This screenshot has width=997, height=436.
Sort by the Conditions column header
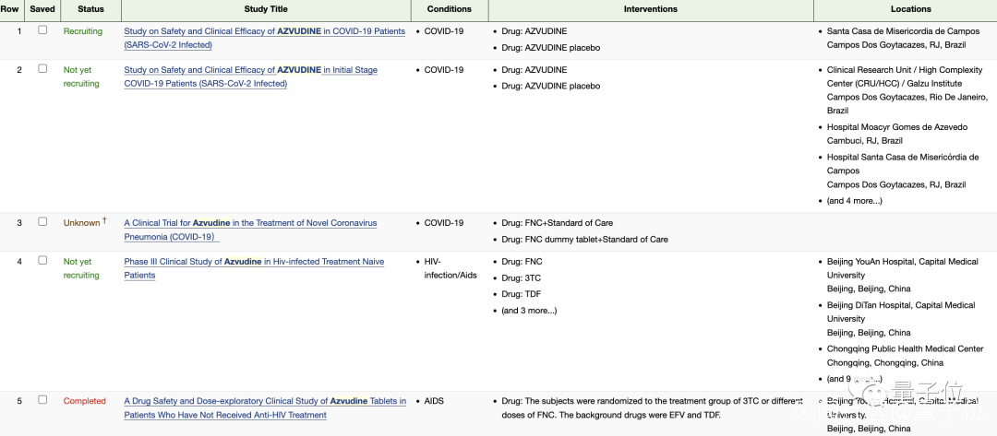pos(450,9)
